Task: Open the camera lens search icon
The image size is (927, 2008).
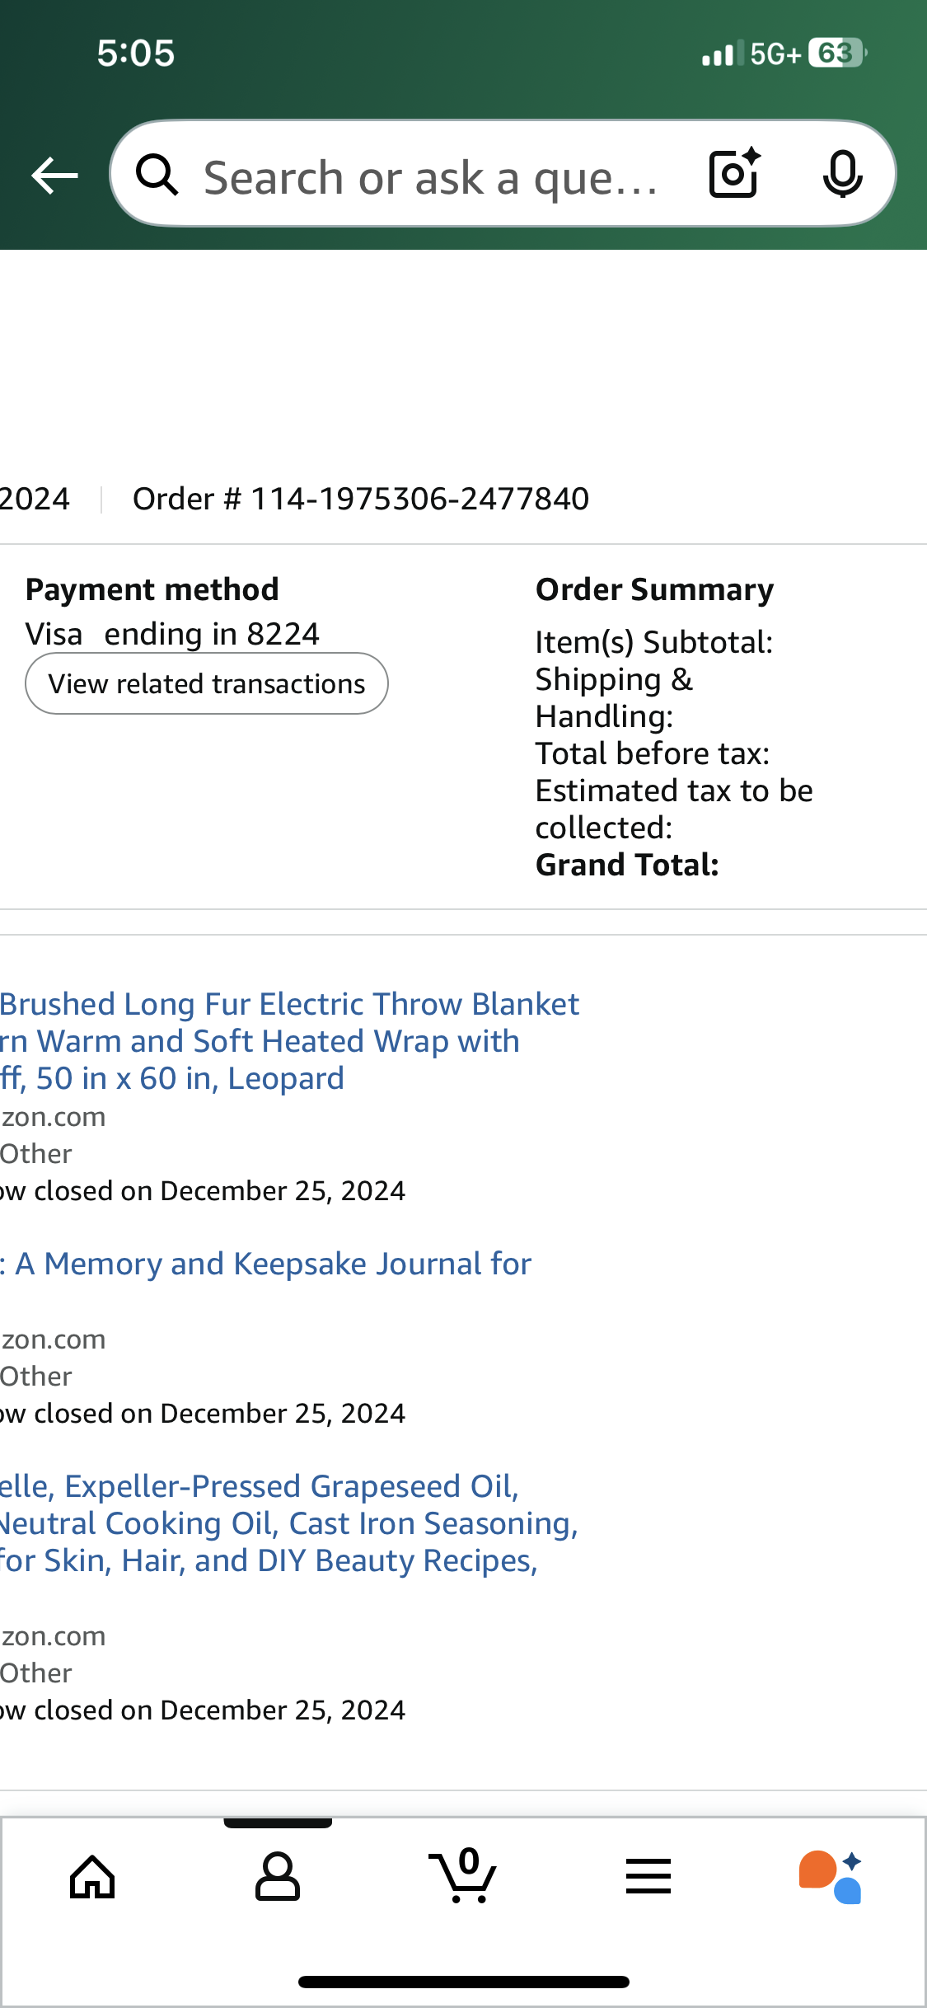Action: [735, 174]
